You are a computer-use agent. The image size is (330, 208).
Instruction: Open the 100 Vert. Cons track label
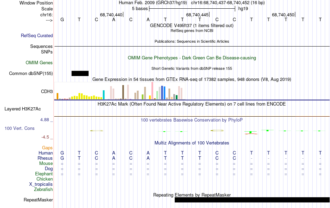coord(19,128)
